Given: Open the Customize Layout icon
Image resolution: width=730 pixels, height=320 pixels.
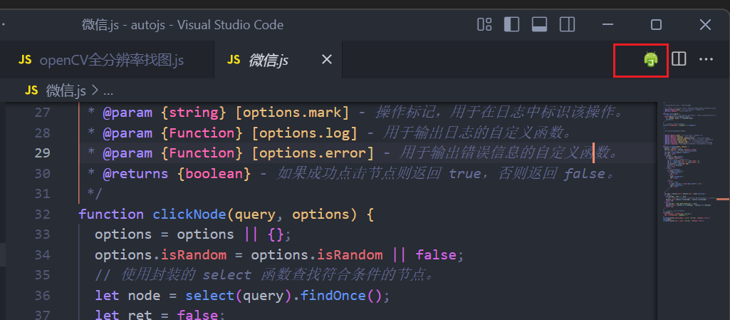Looking at the screenshot, I should click(x=485, y=24).
